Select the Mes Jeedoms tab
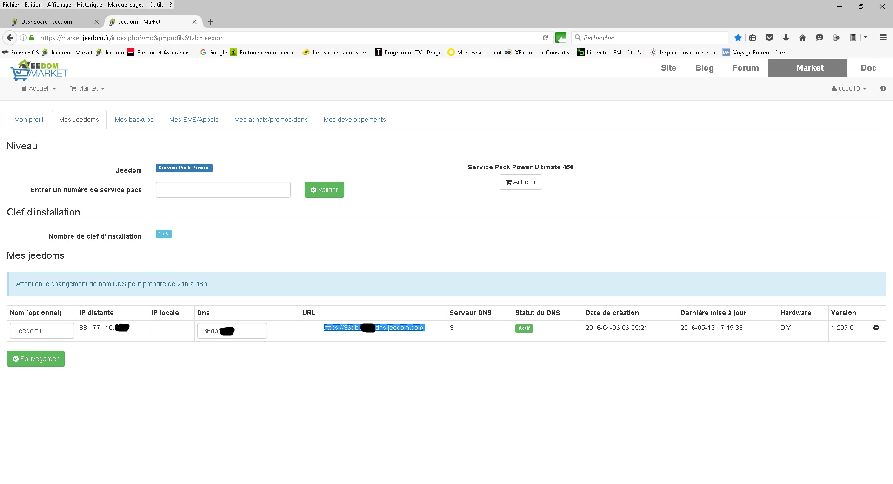This screenshot has width=893, height=484. coord(79,120)
